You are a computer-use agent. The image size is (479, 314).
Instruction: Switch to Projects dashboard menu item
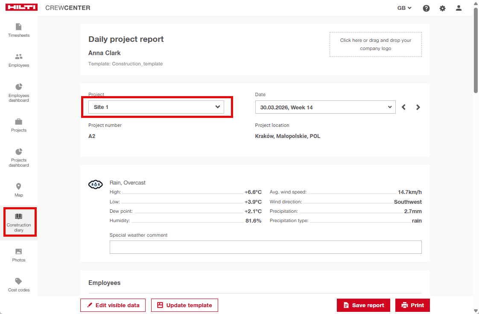[x=19, y=157]
